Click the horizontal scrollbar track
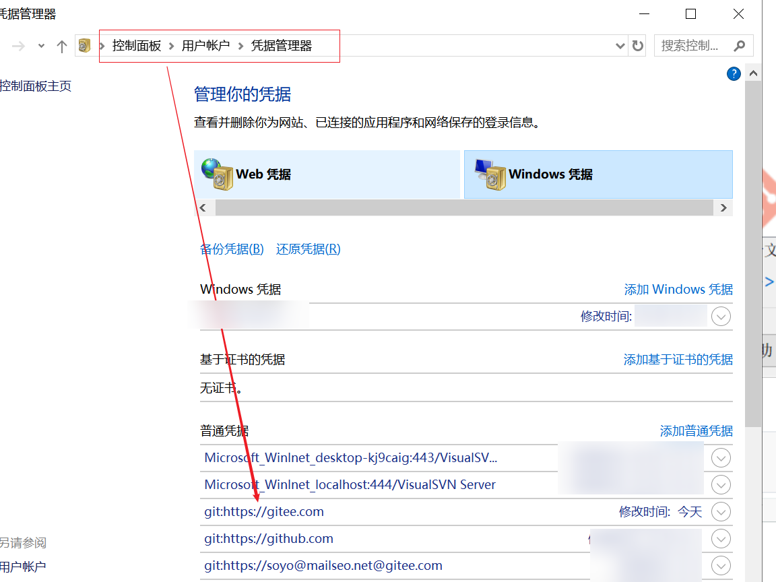 464,208
